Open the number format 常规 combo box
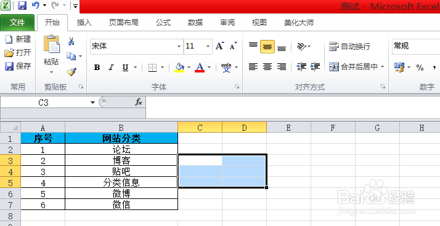 point(416,46)
